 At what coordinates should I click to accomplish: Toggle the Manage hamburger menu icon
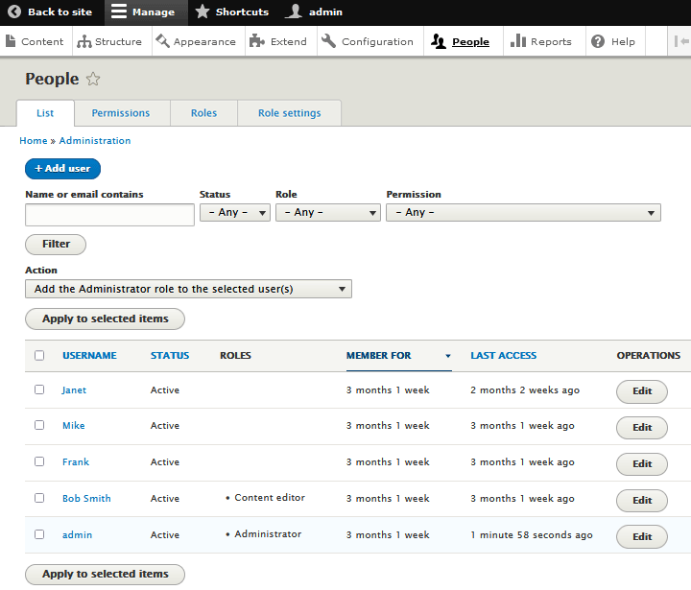(x=119, y=12)
